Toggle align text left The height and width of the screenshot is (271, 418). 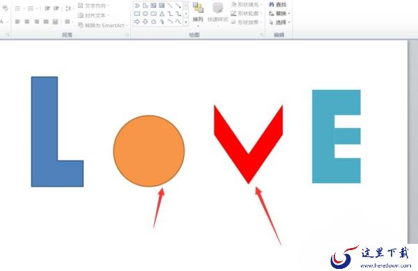[17, 22]
